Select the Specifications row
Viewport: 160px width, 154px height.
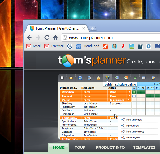point(89,121)
